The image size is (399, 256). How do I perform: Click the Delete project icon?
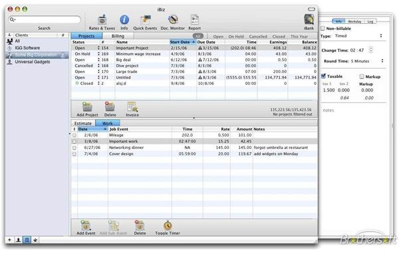(x=110, y=107)
